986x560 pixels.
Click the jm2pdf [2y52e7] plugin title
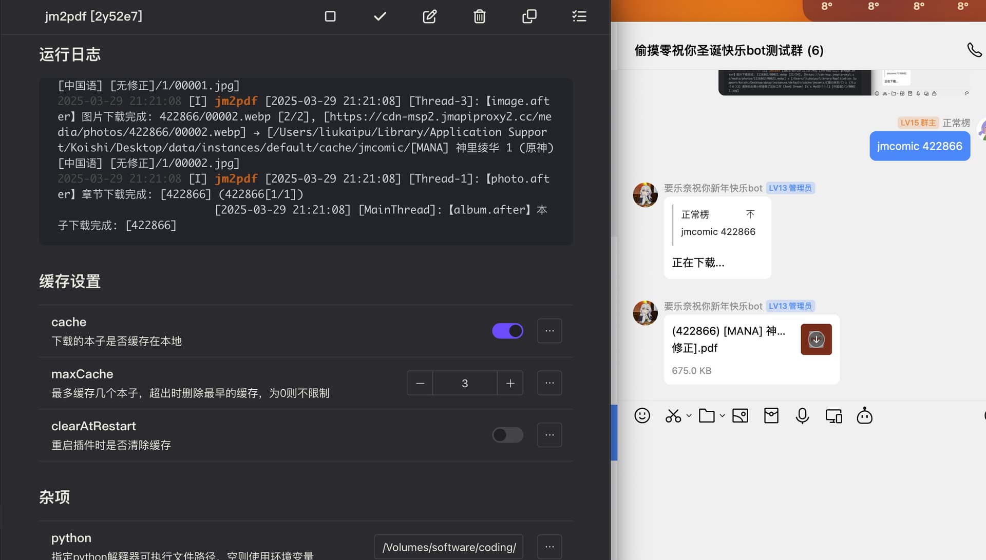click(x=93, y=16)
